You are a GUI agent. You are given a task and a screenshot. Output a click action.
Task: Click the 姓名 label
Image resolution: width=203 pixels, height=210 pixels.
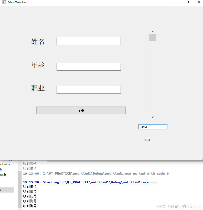pos(38,42)
